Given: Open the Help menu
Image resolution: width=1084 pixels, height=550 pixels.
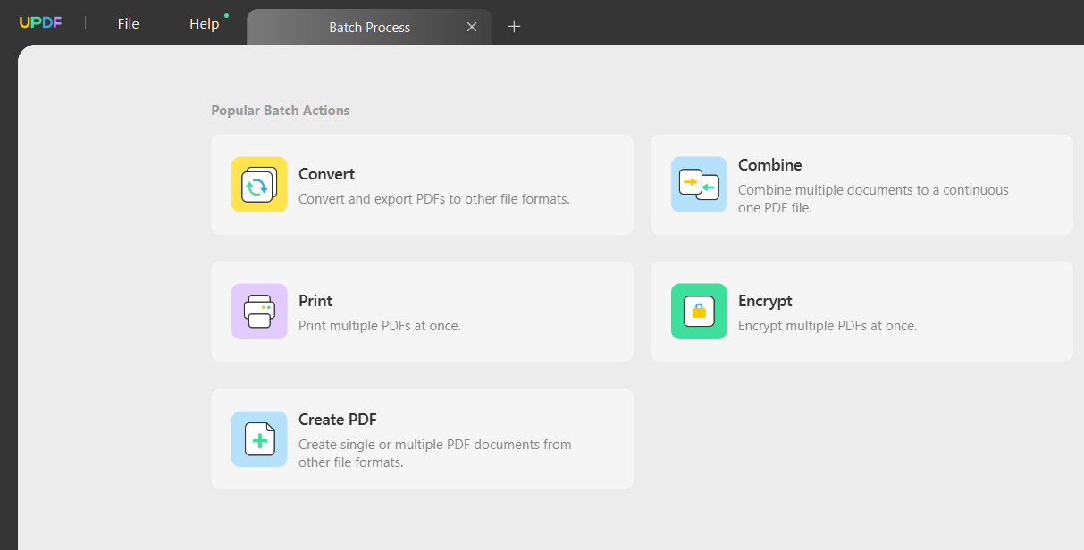Looking at the screenshot, I should (204, 23).
